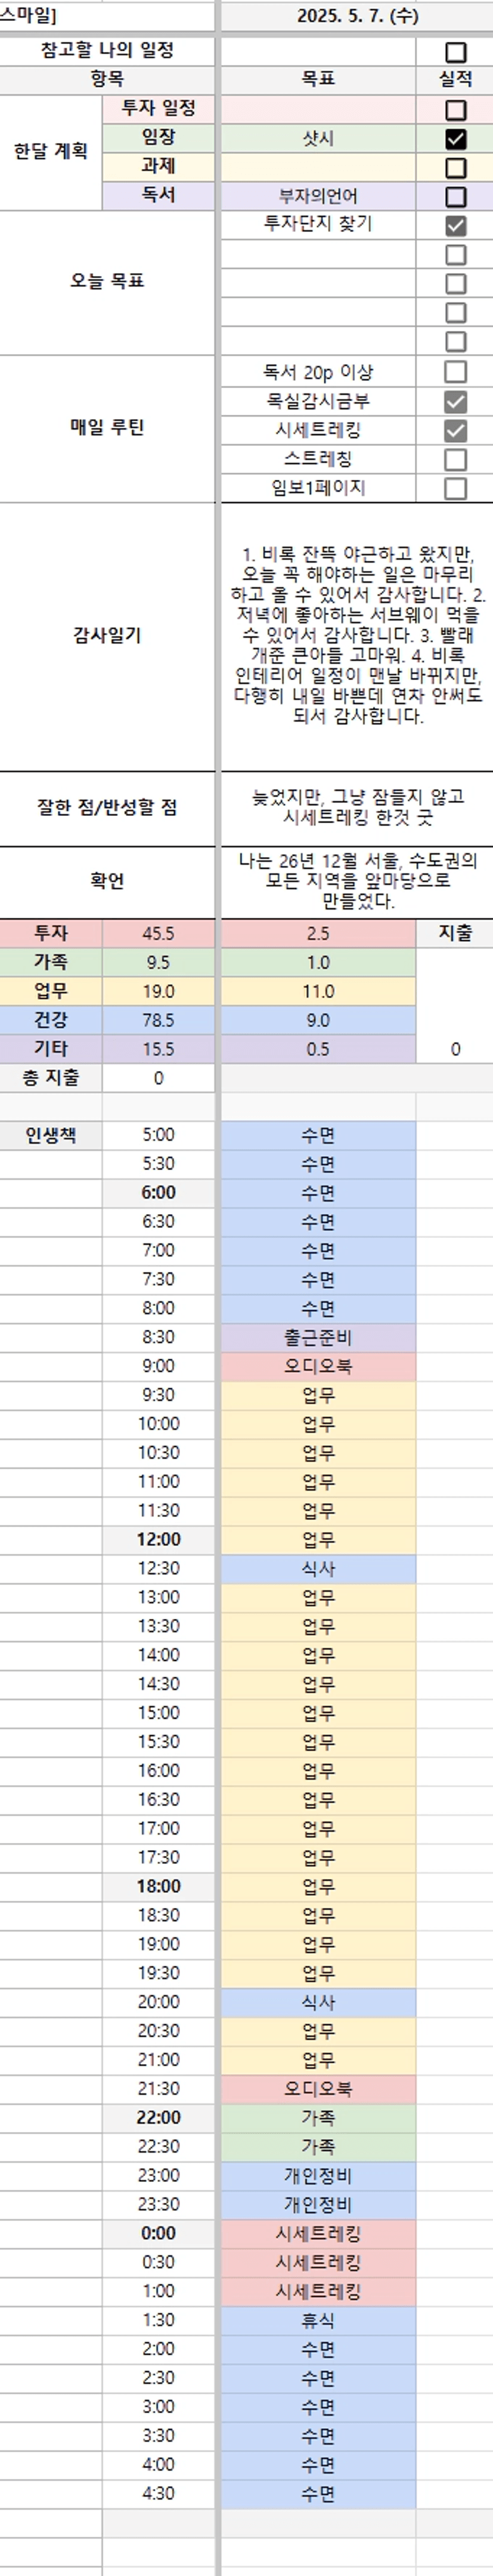Screen dimensions: 493x2576
Task: Toggle the 참고할 나의 일정 checkbox
Action: (455, 52)
